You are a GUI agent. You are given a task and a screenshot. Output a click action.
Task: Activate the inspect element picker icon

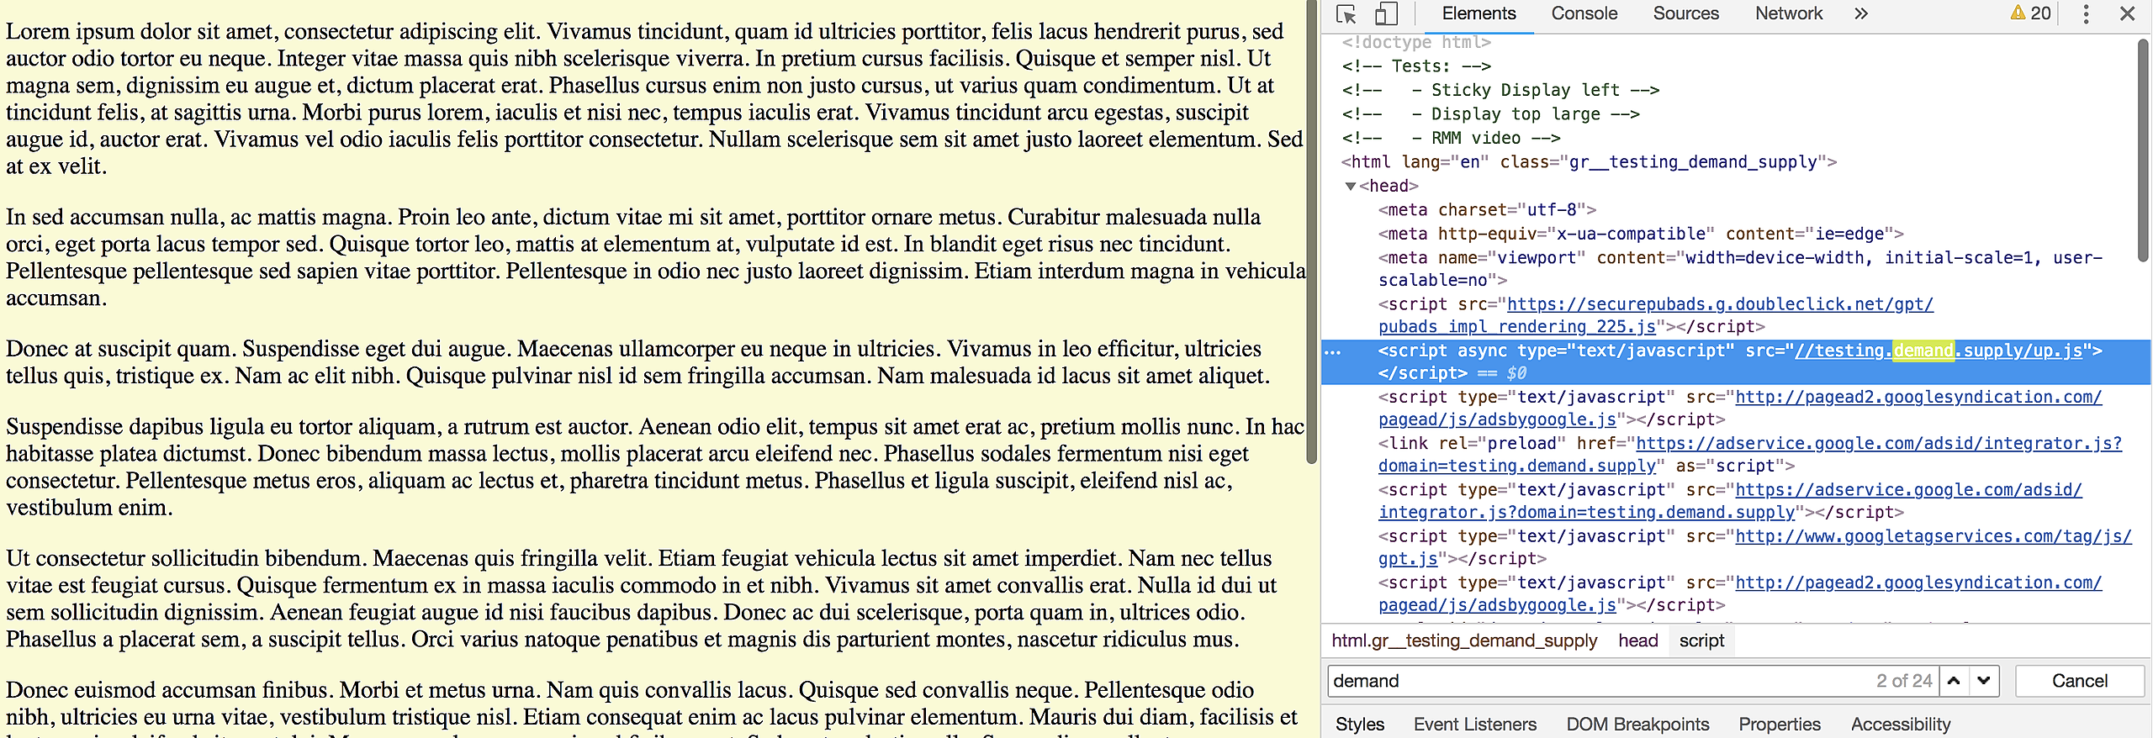(1346, 14)
